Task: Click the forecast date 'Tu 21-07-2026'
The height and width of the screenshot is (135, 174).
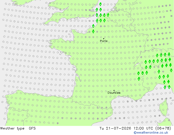Action: coord(115,128)
